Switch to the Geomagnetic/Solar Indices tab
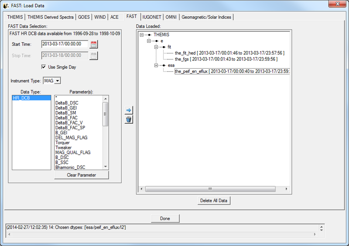 [x=206, y=17]
